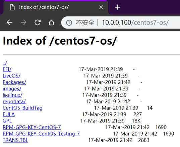Open the Packages/ directory link
180x147 pixels.
[x=14, y=82]
